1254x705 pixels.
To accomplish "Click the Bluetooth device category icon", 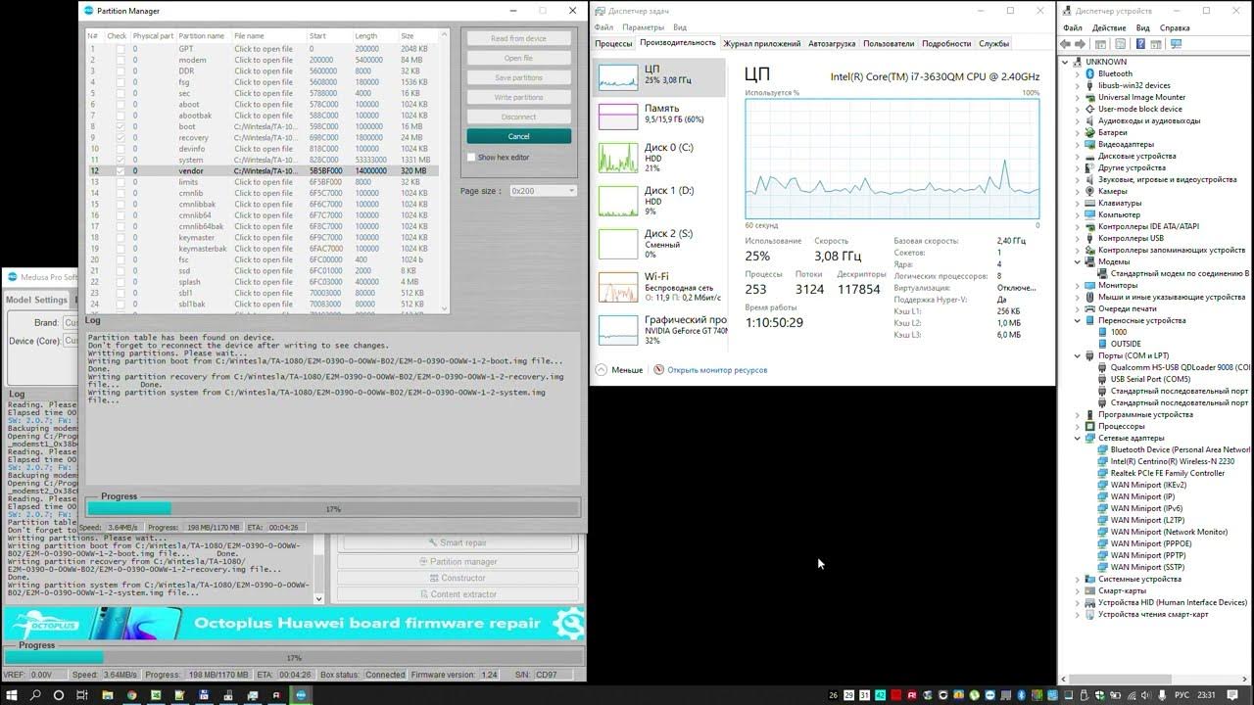I will (x=1090, y=73).
